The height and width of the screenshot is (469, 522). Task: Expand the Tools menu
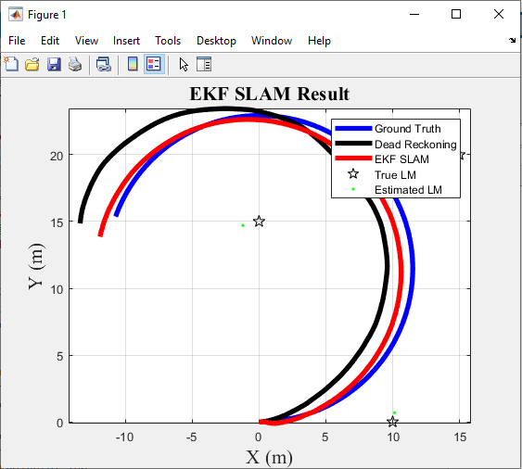(168, 41)
